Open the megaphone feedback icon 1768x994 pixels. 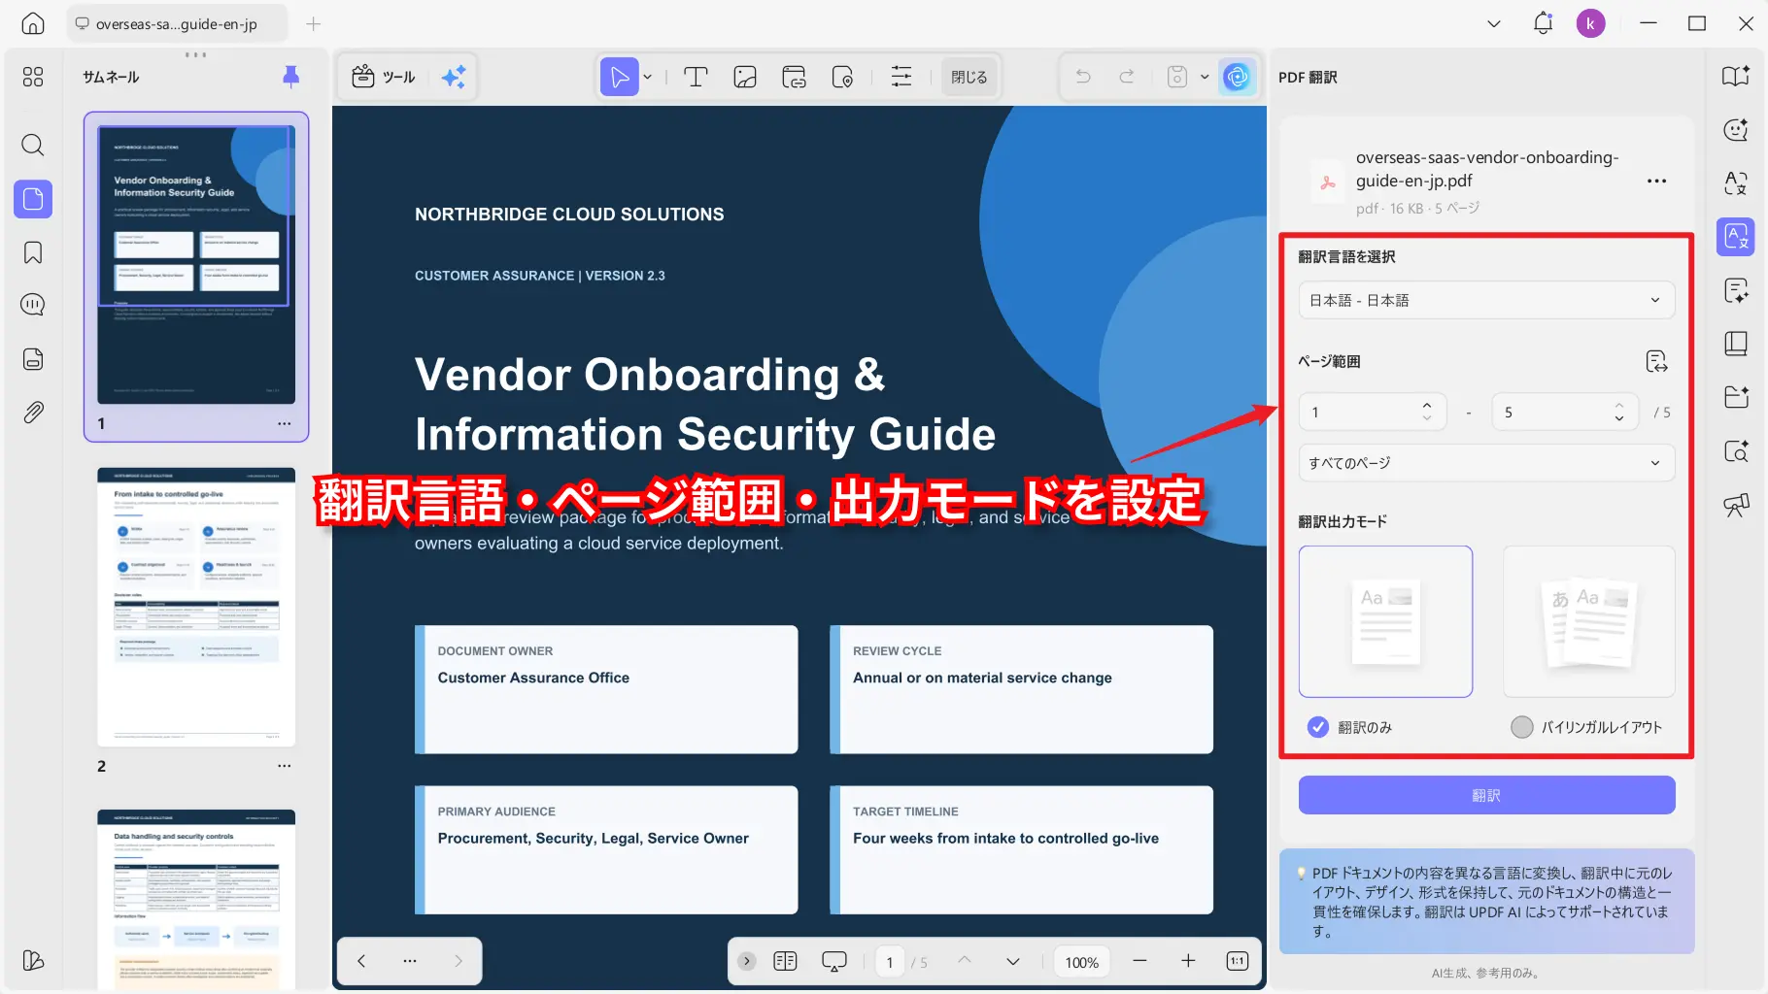[x=1735, y=505]
